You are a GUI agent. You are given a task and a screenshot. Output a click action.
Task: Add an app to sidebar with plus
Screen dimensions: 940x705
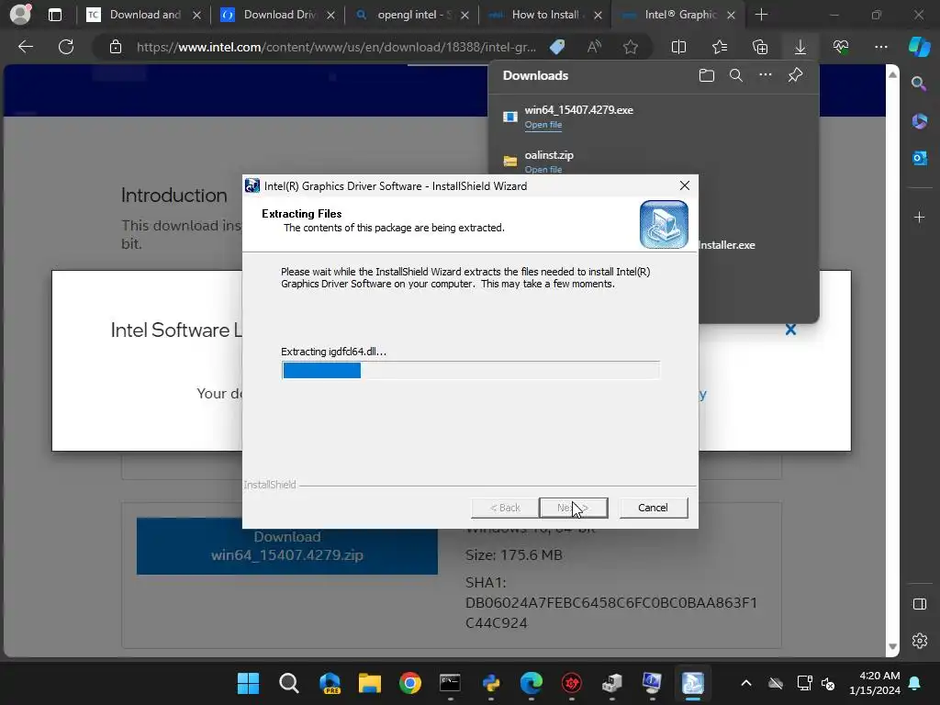(919, 217)
